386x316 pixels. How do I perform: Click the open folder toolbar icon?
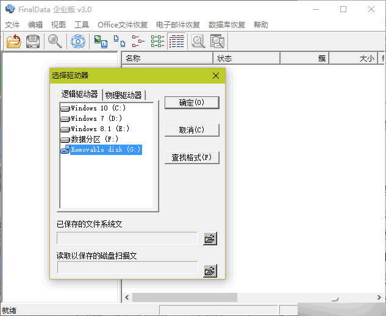pyautogui.click(x=14, y=41)
